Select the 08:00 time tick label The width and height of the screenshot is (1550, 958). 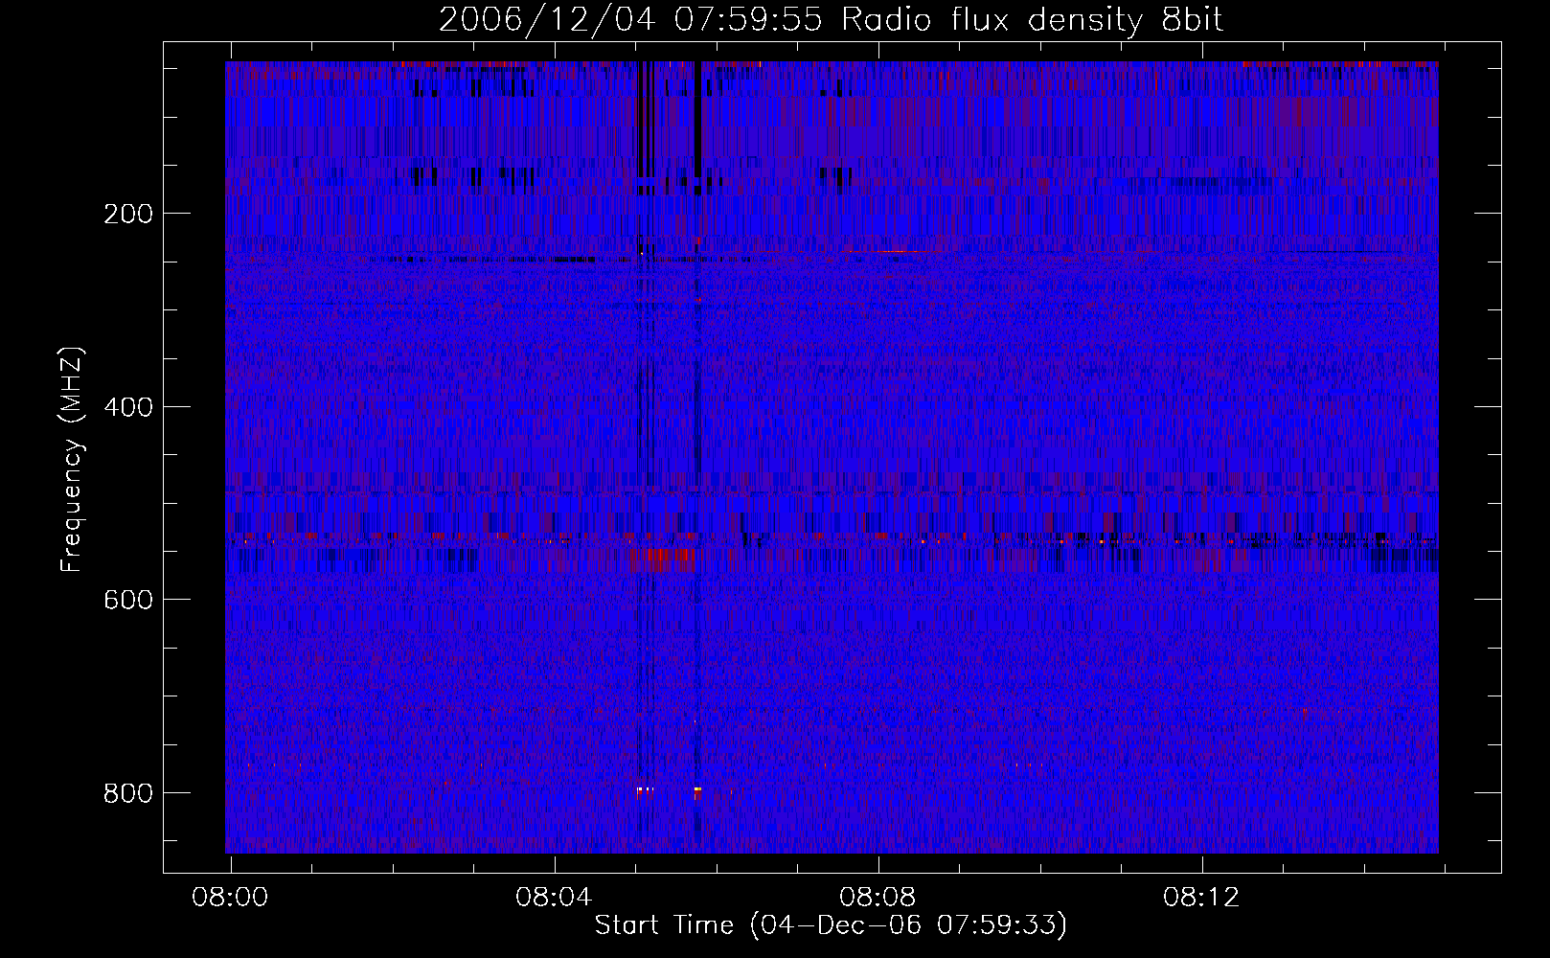[230, 898]
